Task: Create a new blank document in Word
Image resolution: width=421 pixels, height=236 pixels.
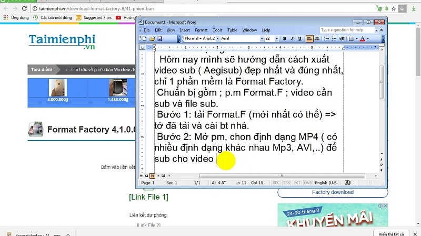Action: (x=144, y=39)
